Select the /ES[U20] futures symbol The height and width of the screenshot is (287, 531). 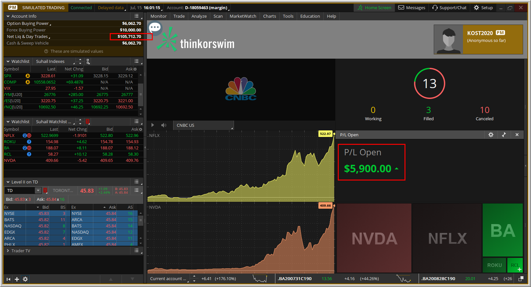click(13, 101)
